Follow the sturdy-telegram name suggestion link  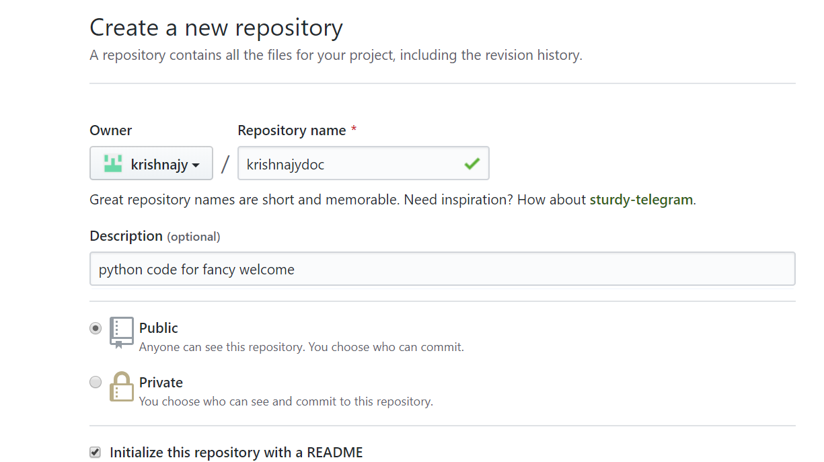pyautogui.click(x=641, y=200)
